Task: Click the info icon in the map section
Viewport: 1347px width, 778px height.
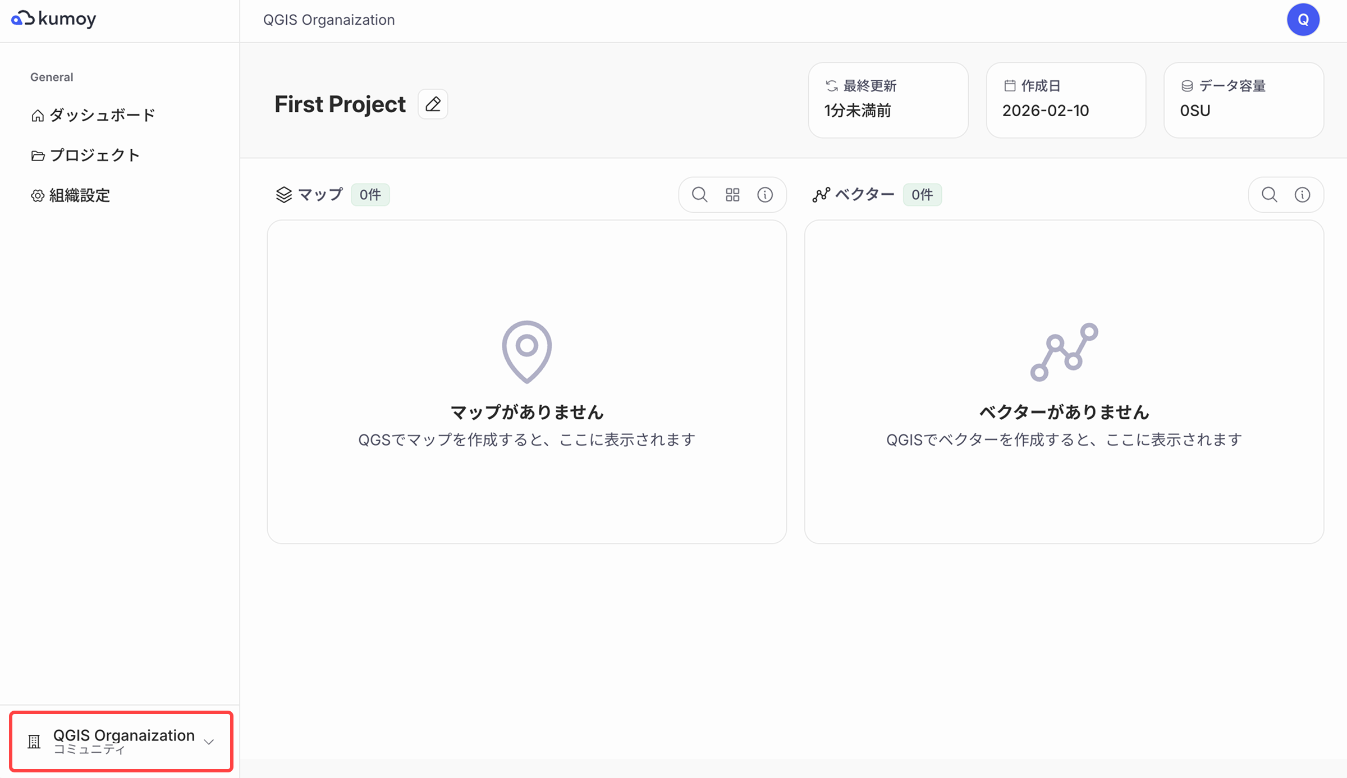Action: (x=765, y=195)
